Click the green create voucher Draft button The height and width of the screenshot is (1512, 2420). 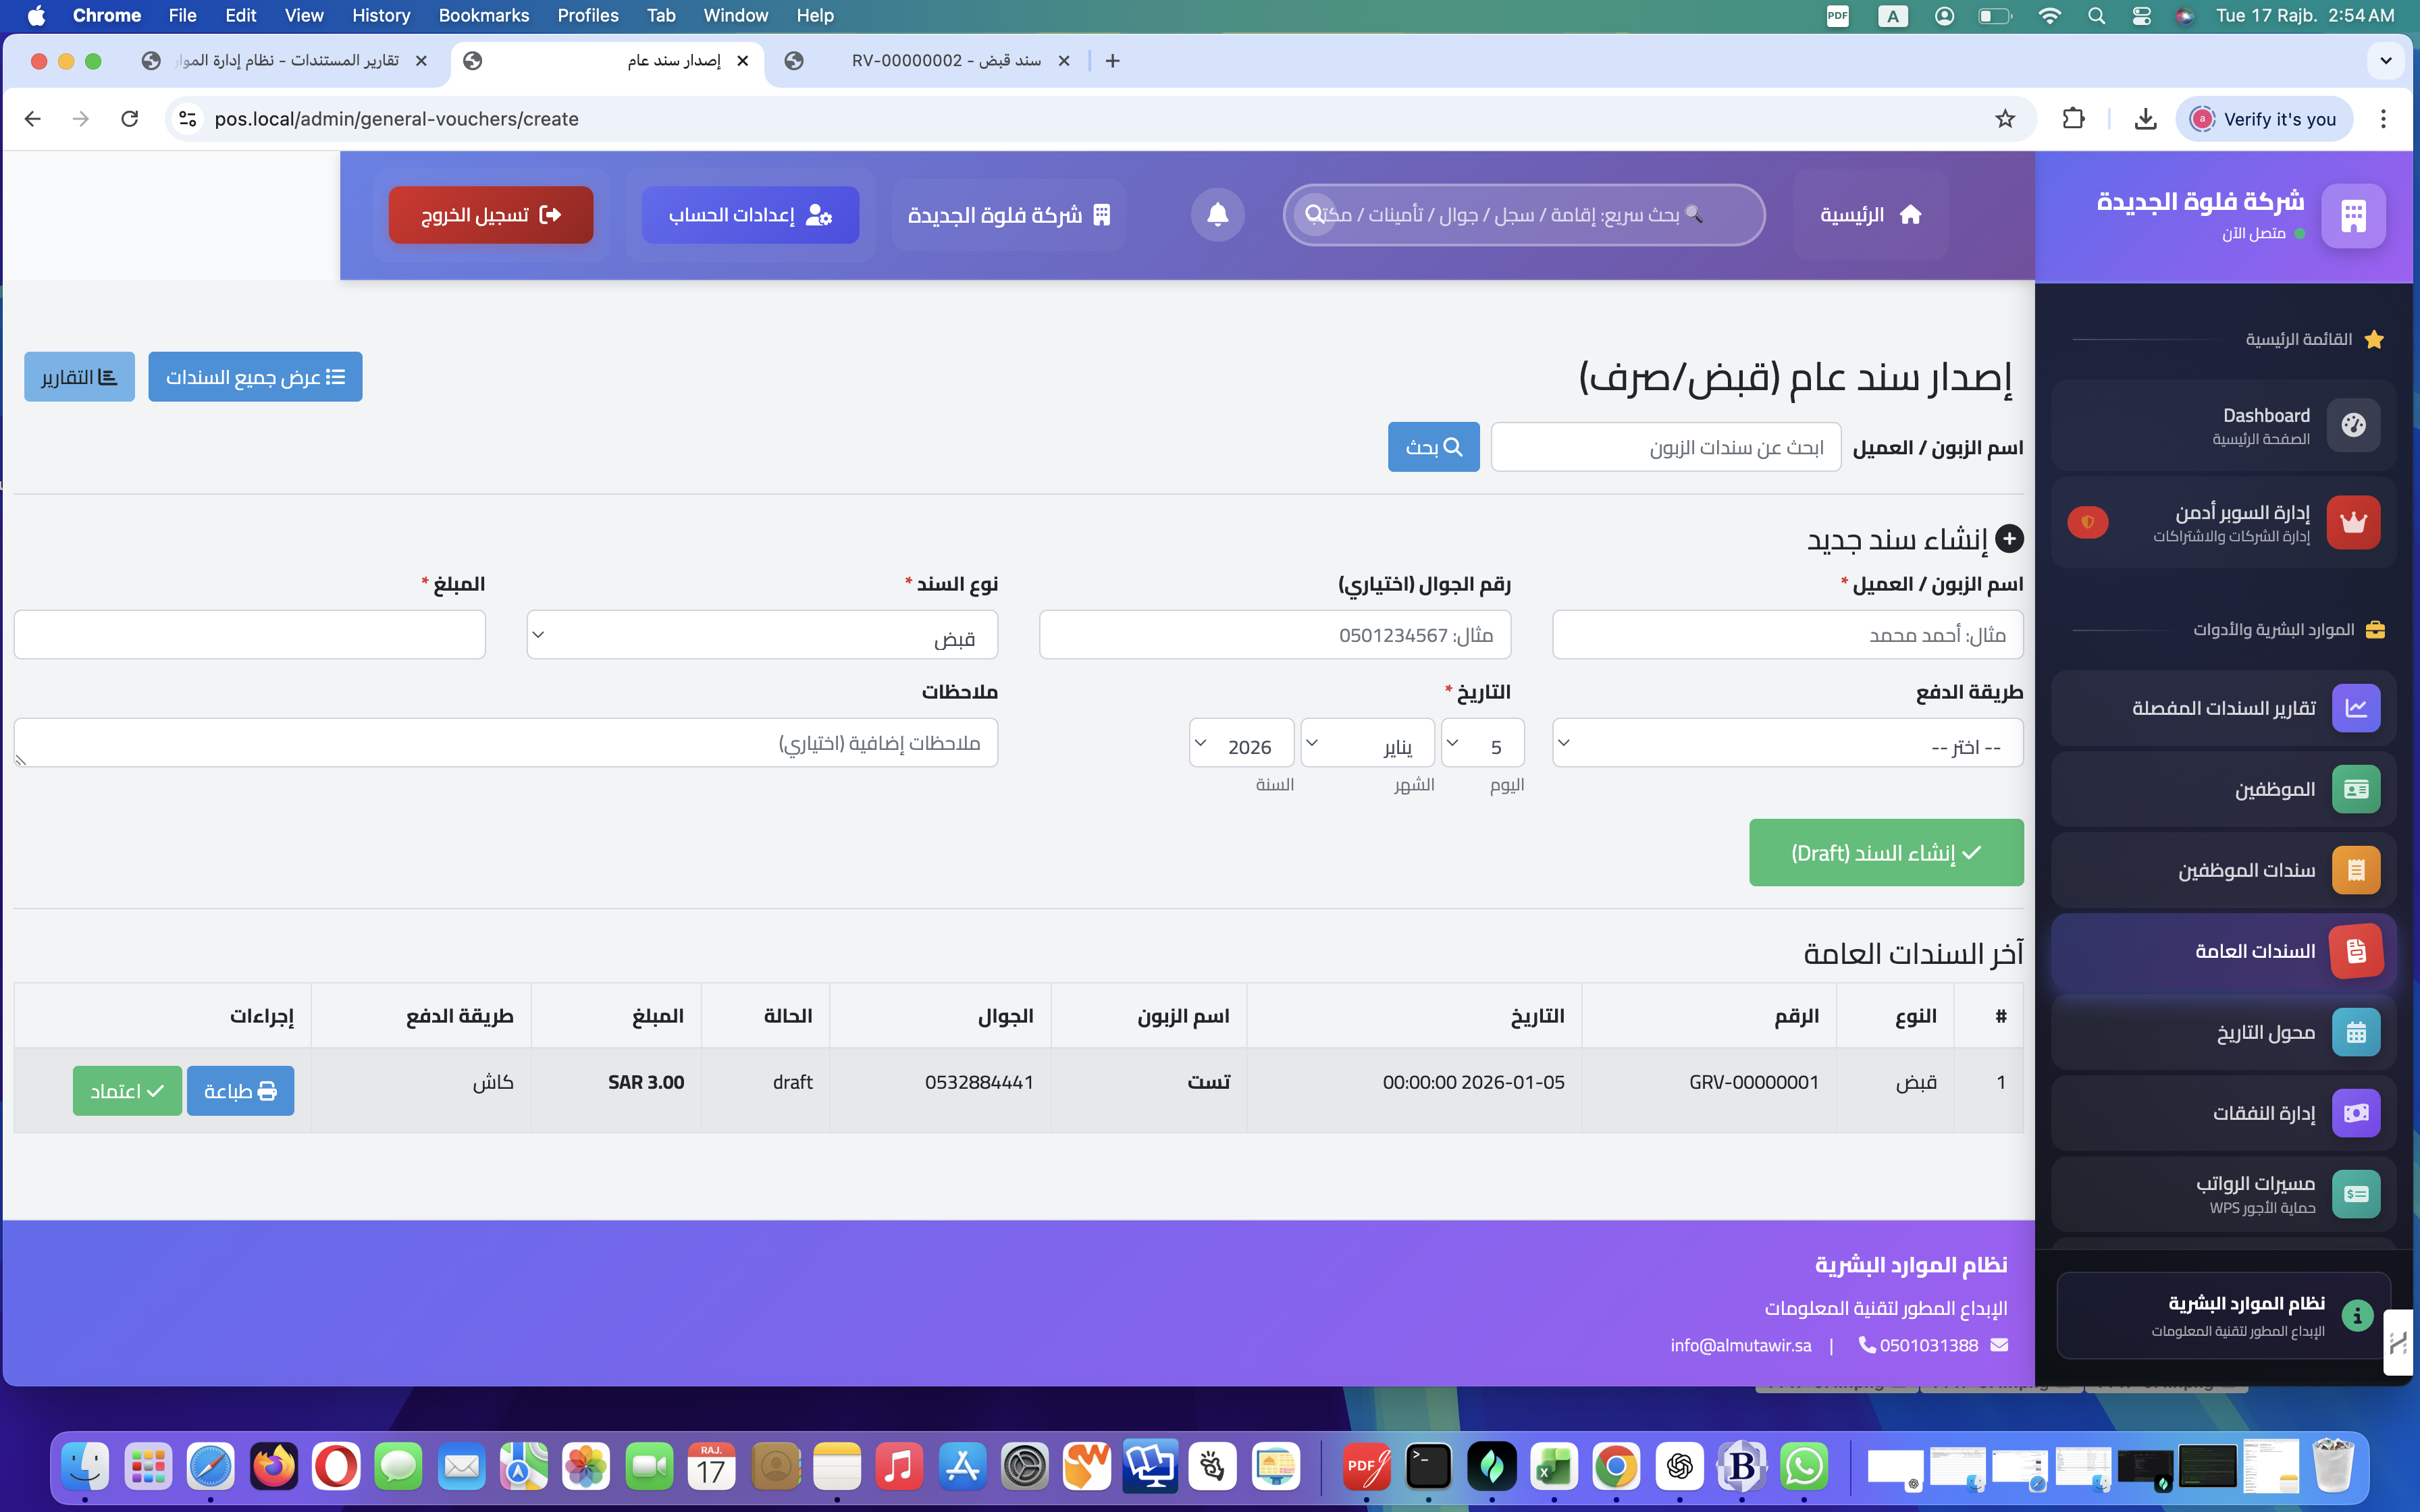[x=1886, y=853]
